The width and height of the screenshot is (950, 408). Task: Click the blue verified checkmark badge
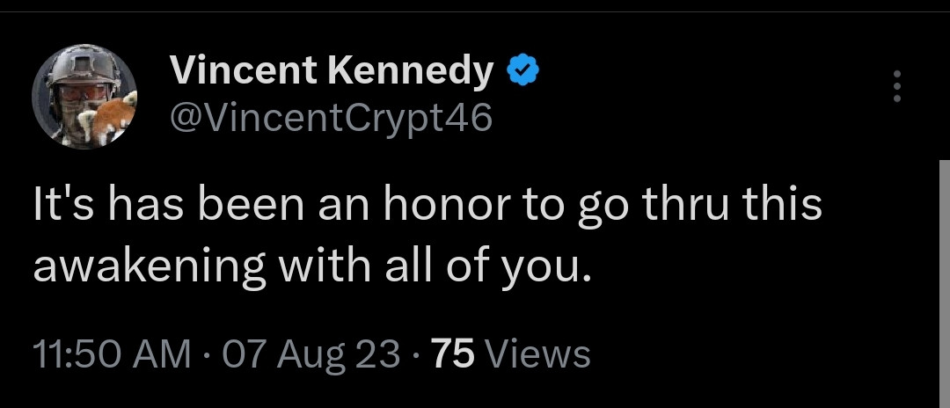(521, 71)
